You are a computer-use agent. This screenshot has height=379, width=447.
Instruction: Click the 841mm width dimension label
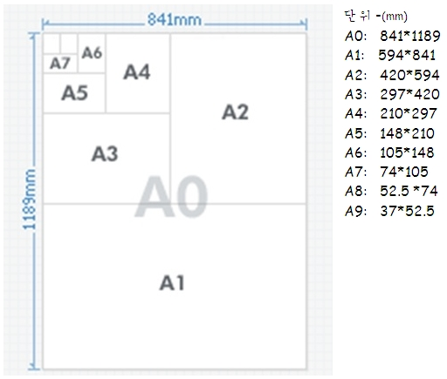(x=175, y=20)
